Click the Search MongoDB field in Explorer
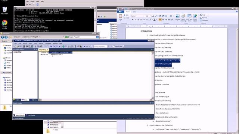This screenshot has height=134, width=239. coord(82,37)
